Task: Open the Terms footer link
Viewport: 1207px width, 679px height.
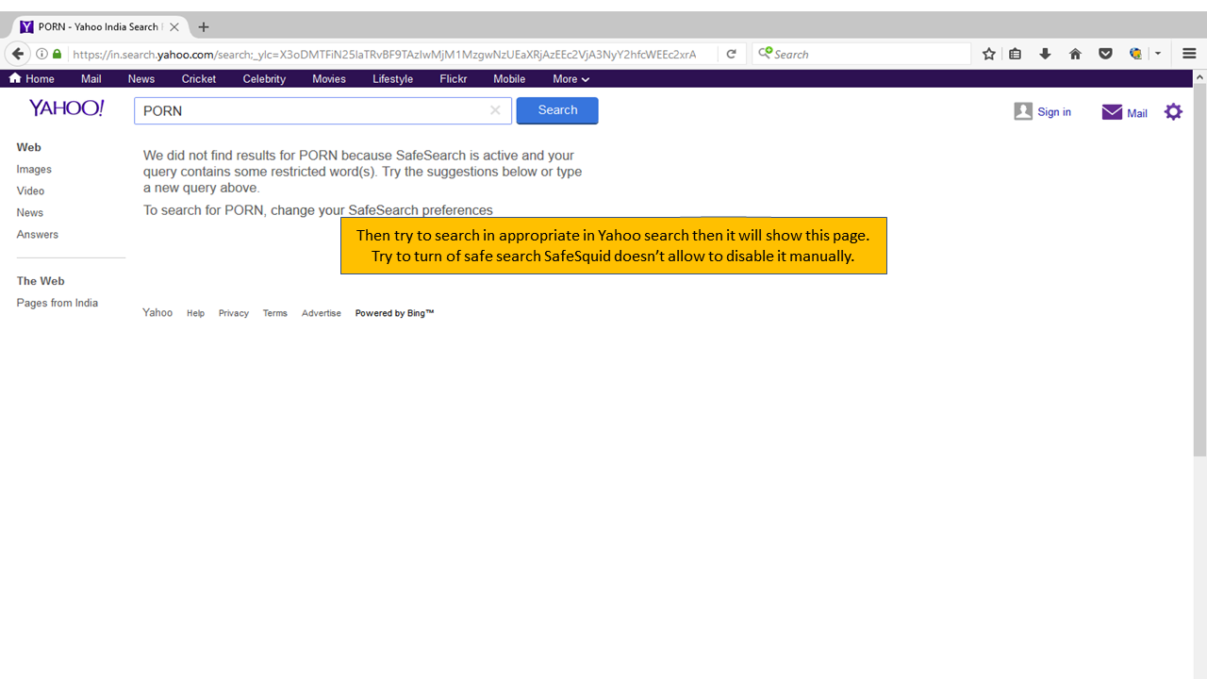Action: point(275,313)
